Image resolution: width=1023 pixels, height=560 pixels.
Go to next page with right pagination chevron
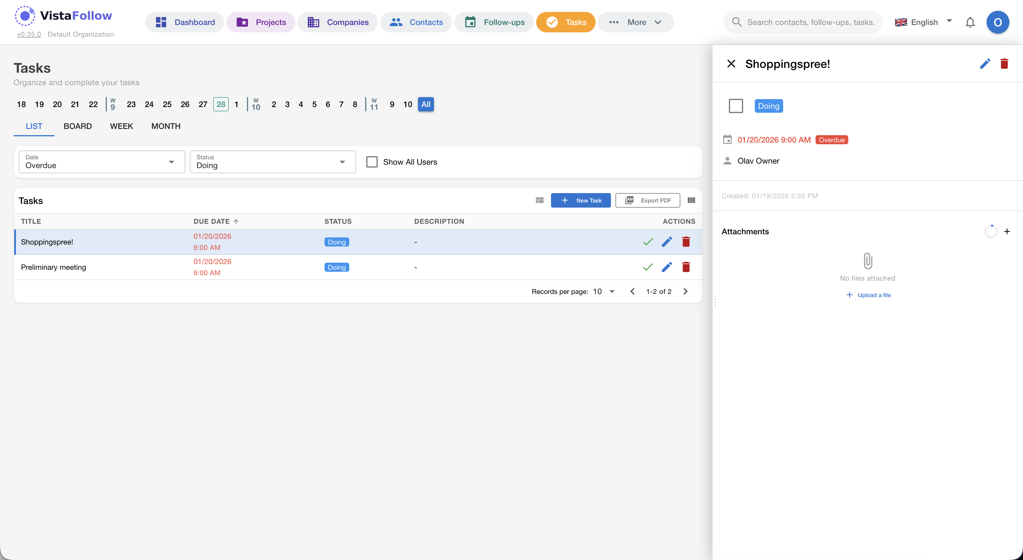click(x=685, y=291)
